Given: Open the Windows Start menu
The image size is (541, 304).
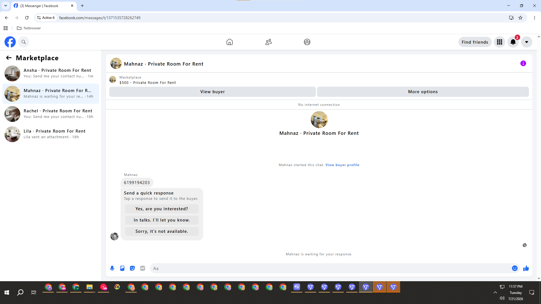Looking at the screenshot, I should point(7,292).
